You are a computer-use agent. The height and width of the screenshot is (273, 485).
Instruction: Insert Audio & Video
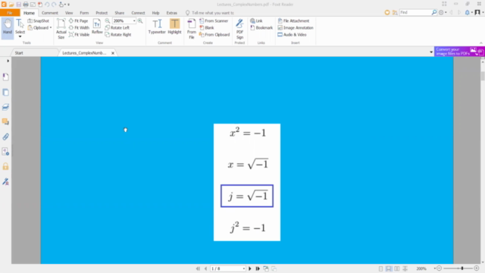tap(292, 35)
